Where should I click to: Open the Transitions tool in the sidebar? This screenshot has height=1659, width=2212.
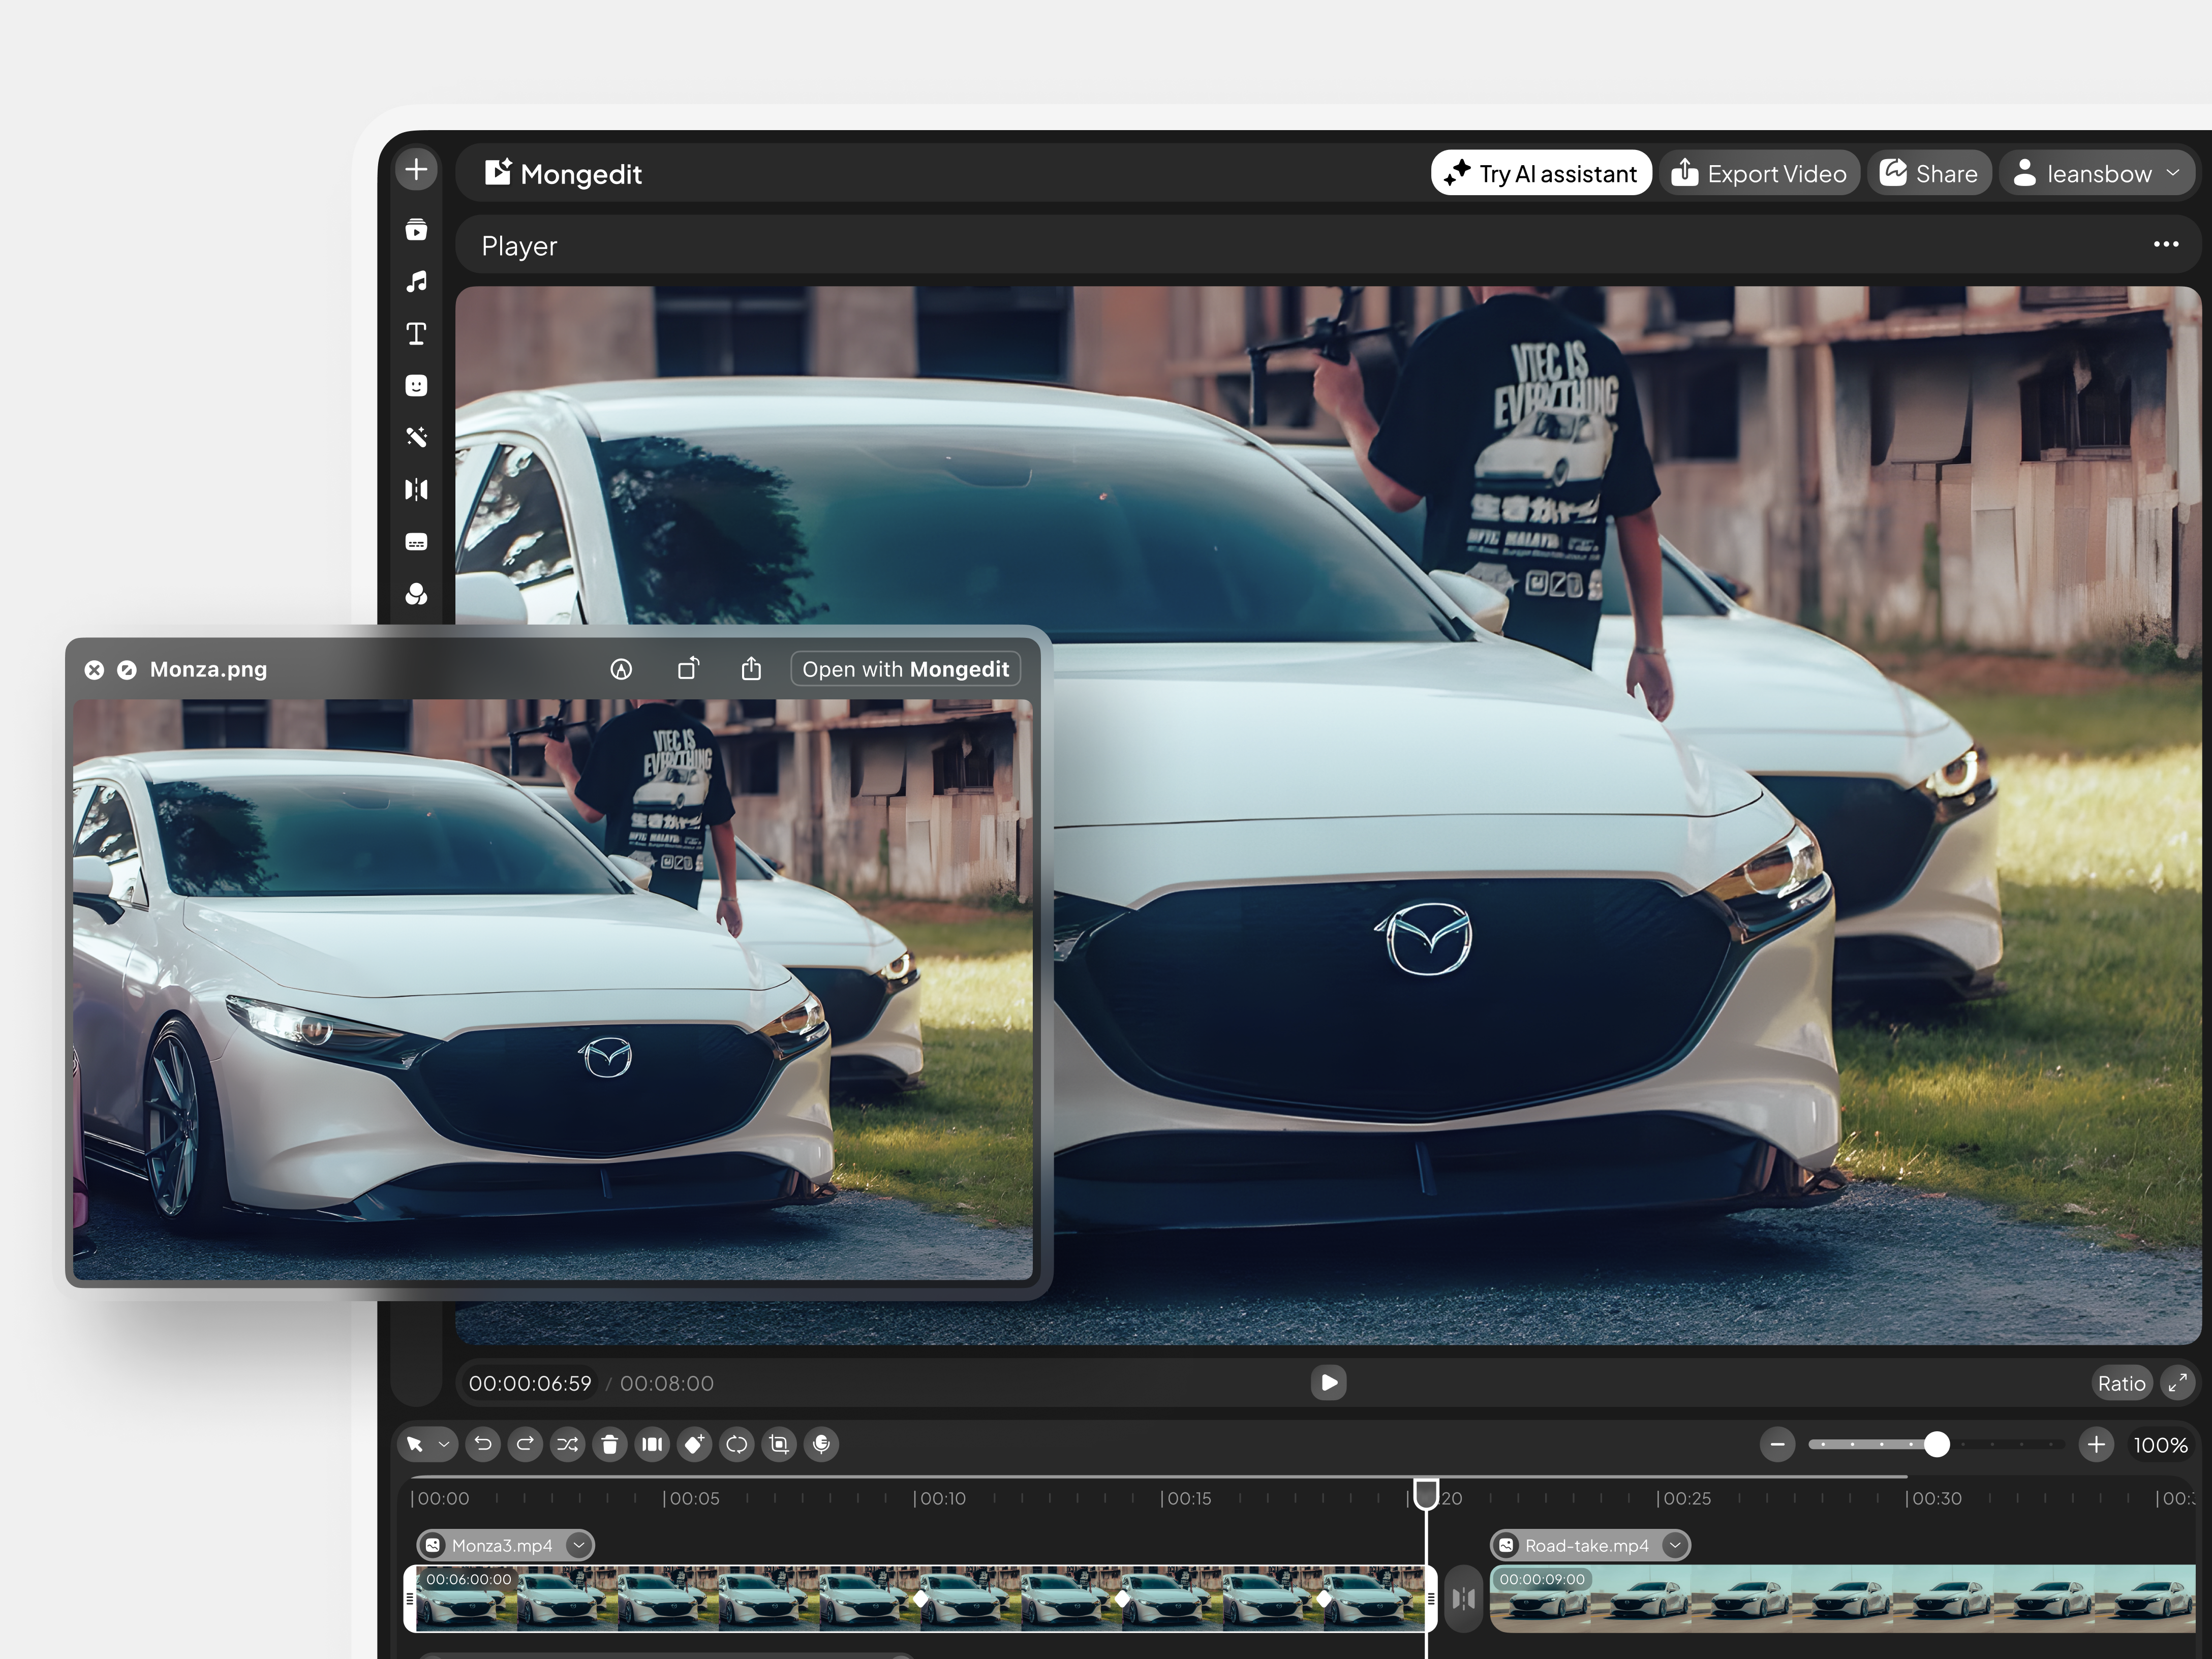[x=416, y=489]
